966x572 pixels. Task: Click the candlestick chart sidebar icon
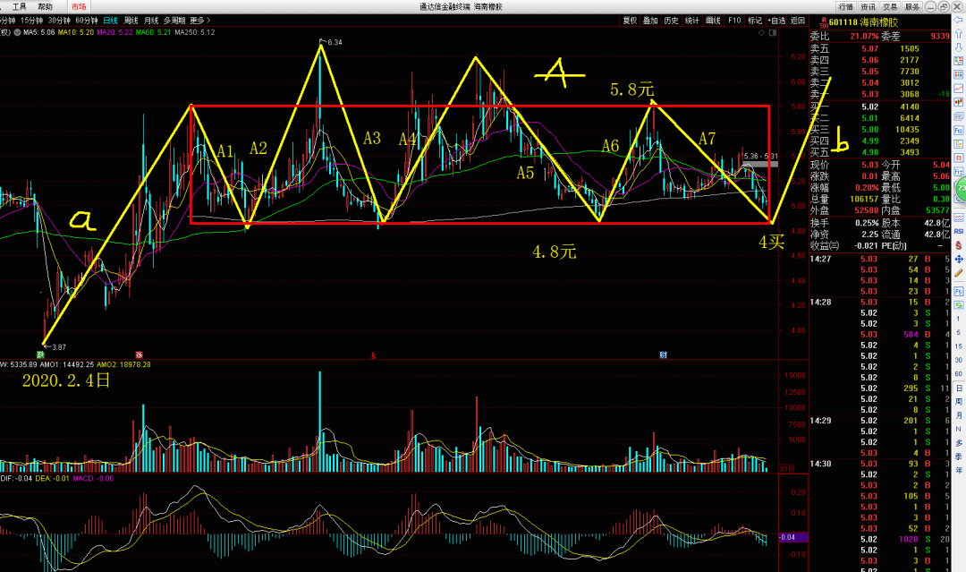coord(959,102)
